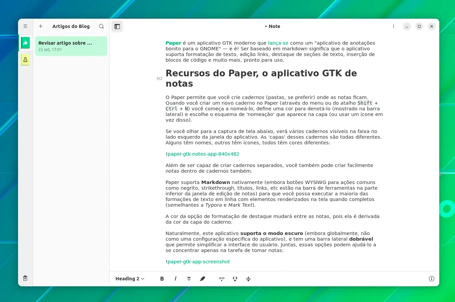The height and width of the screenshot is (302, 455).
Task: Toggle bold formatting in toolbar
Action: point(162,279)
